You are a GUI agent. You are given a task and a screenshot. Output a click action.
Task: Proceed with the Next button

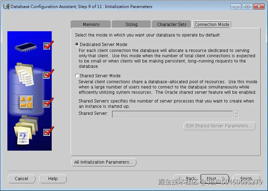pos(215,179)
